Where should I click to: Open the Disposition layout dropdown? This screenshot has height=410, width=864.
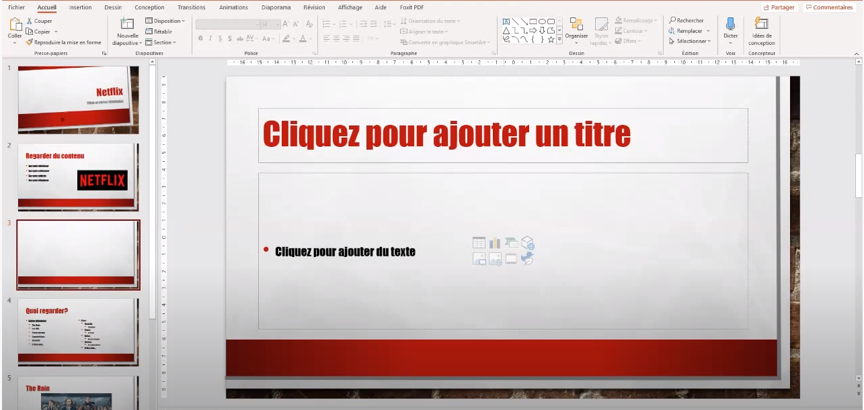pos(165,21)
